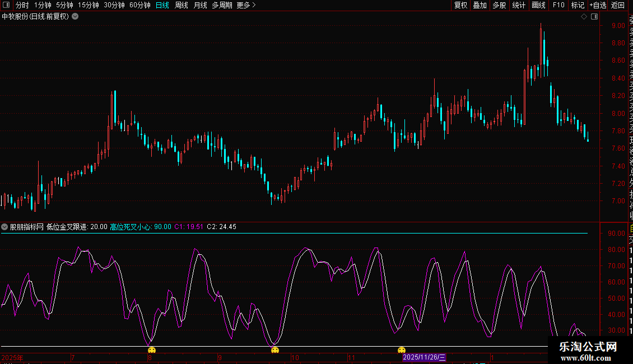The width and height of the screenshot is (633, 364).
Task: Switch to the 周线 weekly chart tab
Action: coord(181,5)
